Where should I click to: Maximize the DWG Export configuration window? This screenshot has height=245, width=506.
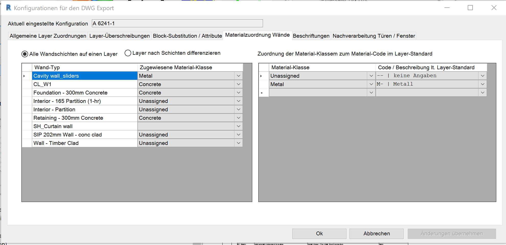pyautogui.click(x=470, y=8)
